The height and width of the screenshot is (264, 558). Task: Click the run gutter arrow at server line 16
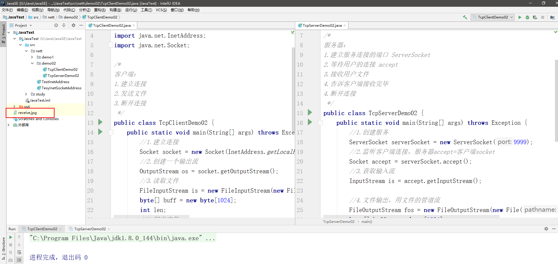tap(310, 122)
